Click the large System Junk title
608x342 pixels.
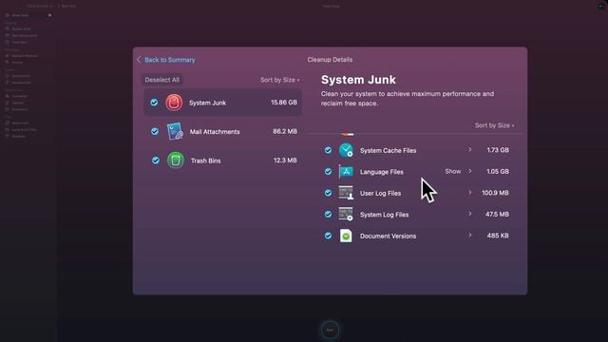coord(358,80)
